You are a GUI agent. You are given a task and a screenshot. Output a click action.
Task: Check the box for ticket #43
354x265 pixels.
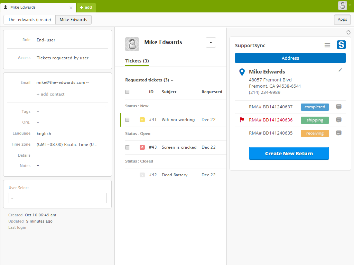127,147
